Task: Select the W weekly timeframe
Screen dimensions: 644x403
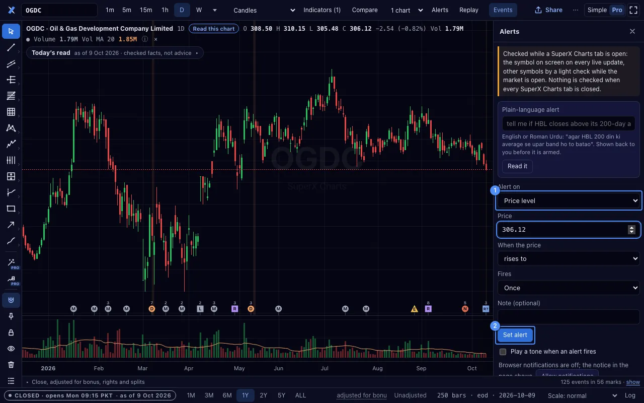Action: tap(199, 10)
